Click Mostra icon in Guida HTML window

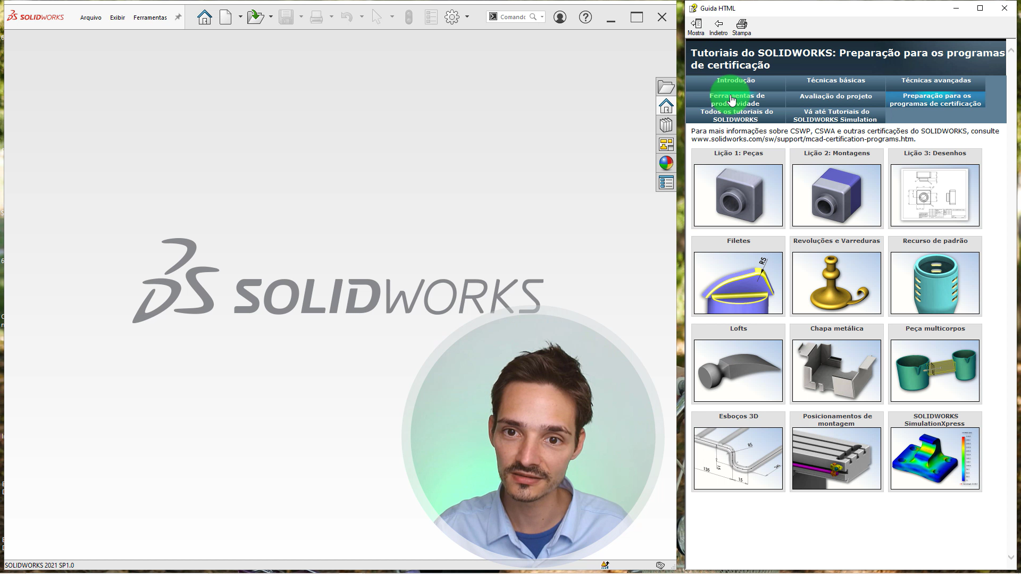696,27
